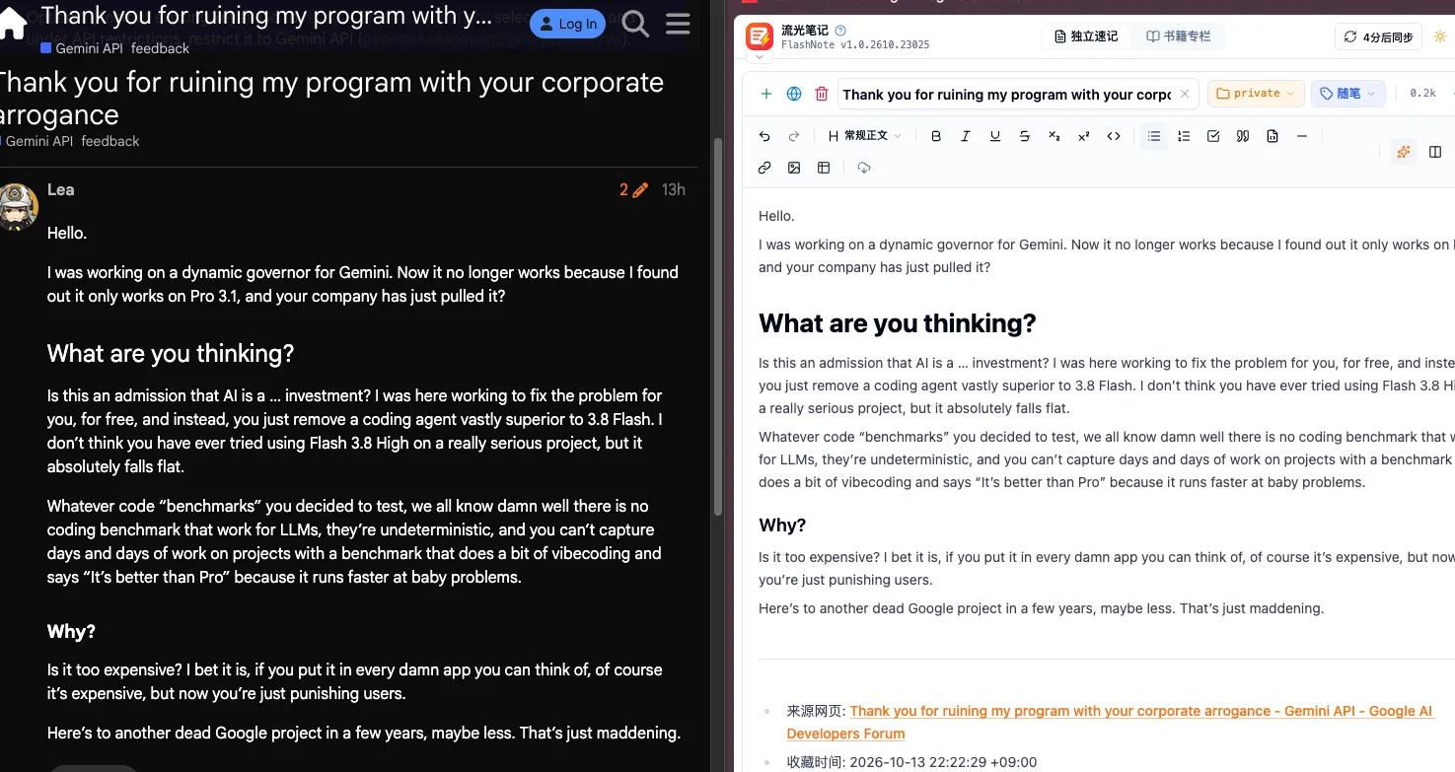Open the Gemini API category in the sticky header
Image resolution: width=1455 pixels, height=772 pixels.
[82, 48]
